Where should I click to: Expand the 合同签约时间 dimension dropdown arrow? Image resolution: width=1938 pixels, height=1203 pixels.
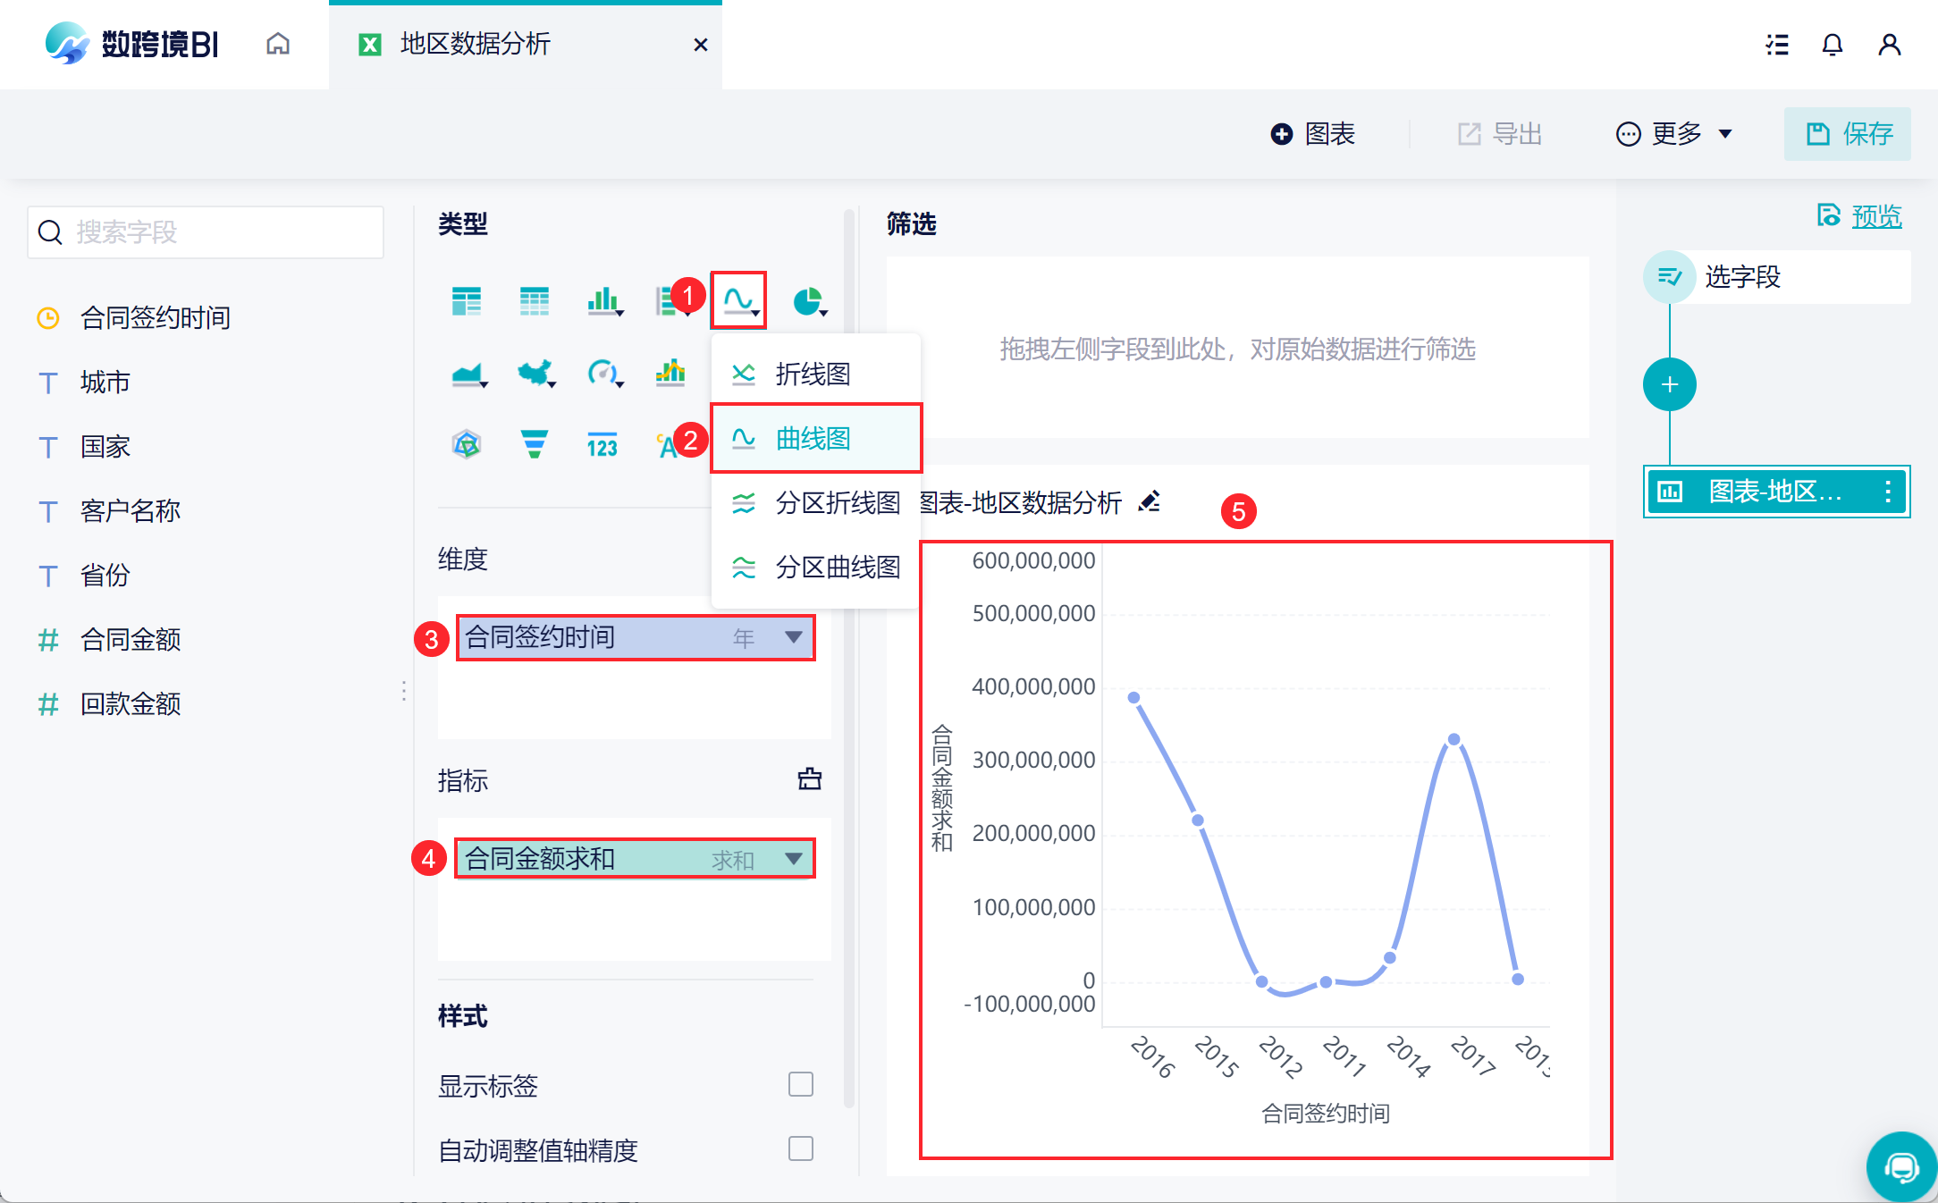pyautogui.click(x=793, y=637)
